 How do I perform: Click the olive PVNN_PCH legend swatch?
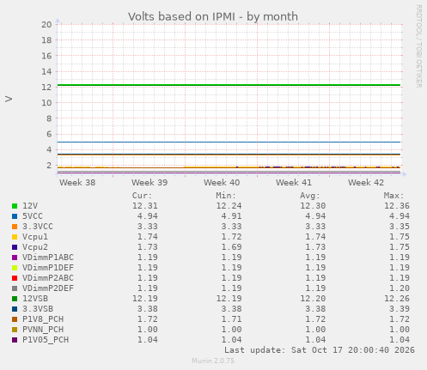(x=15, y=330)
